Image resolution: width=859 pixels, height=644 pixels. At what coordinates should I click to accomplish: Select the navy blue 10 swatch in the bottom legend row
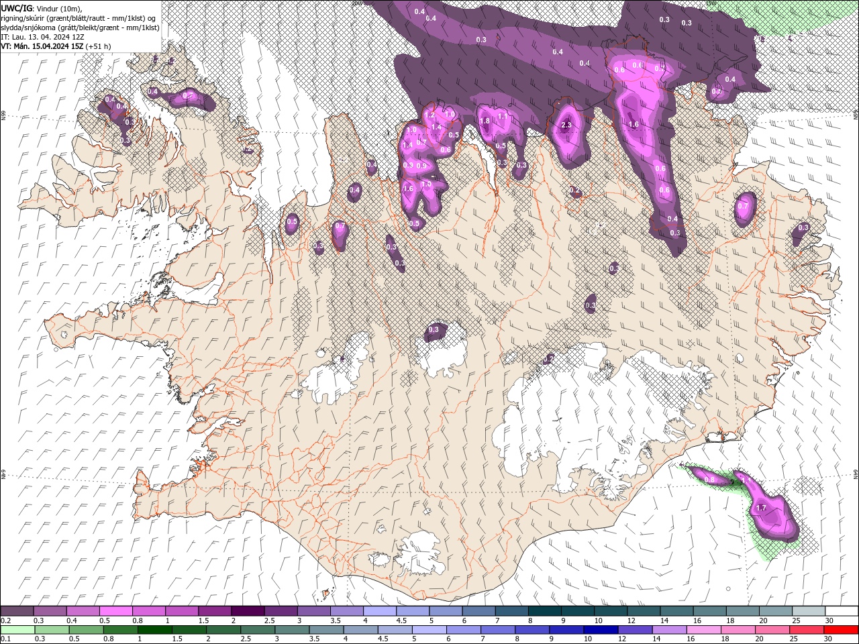601,630
